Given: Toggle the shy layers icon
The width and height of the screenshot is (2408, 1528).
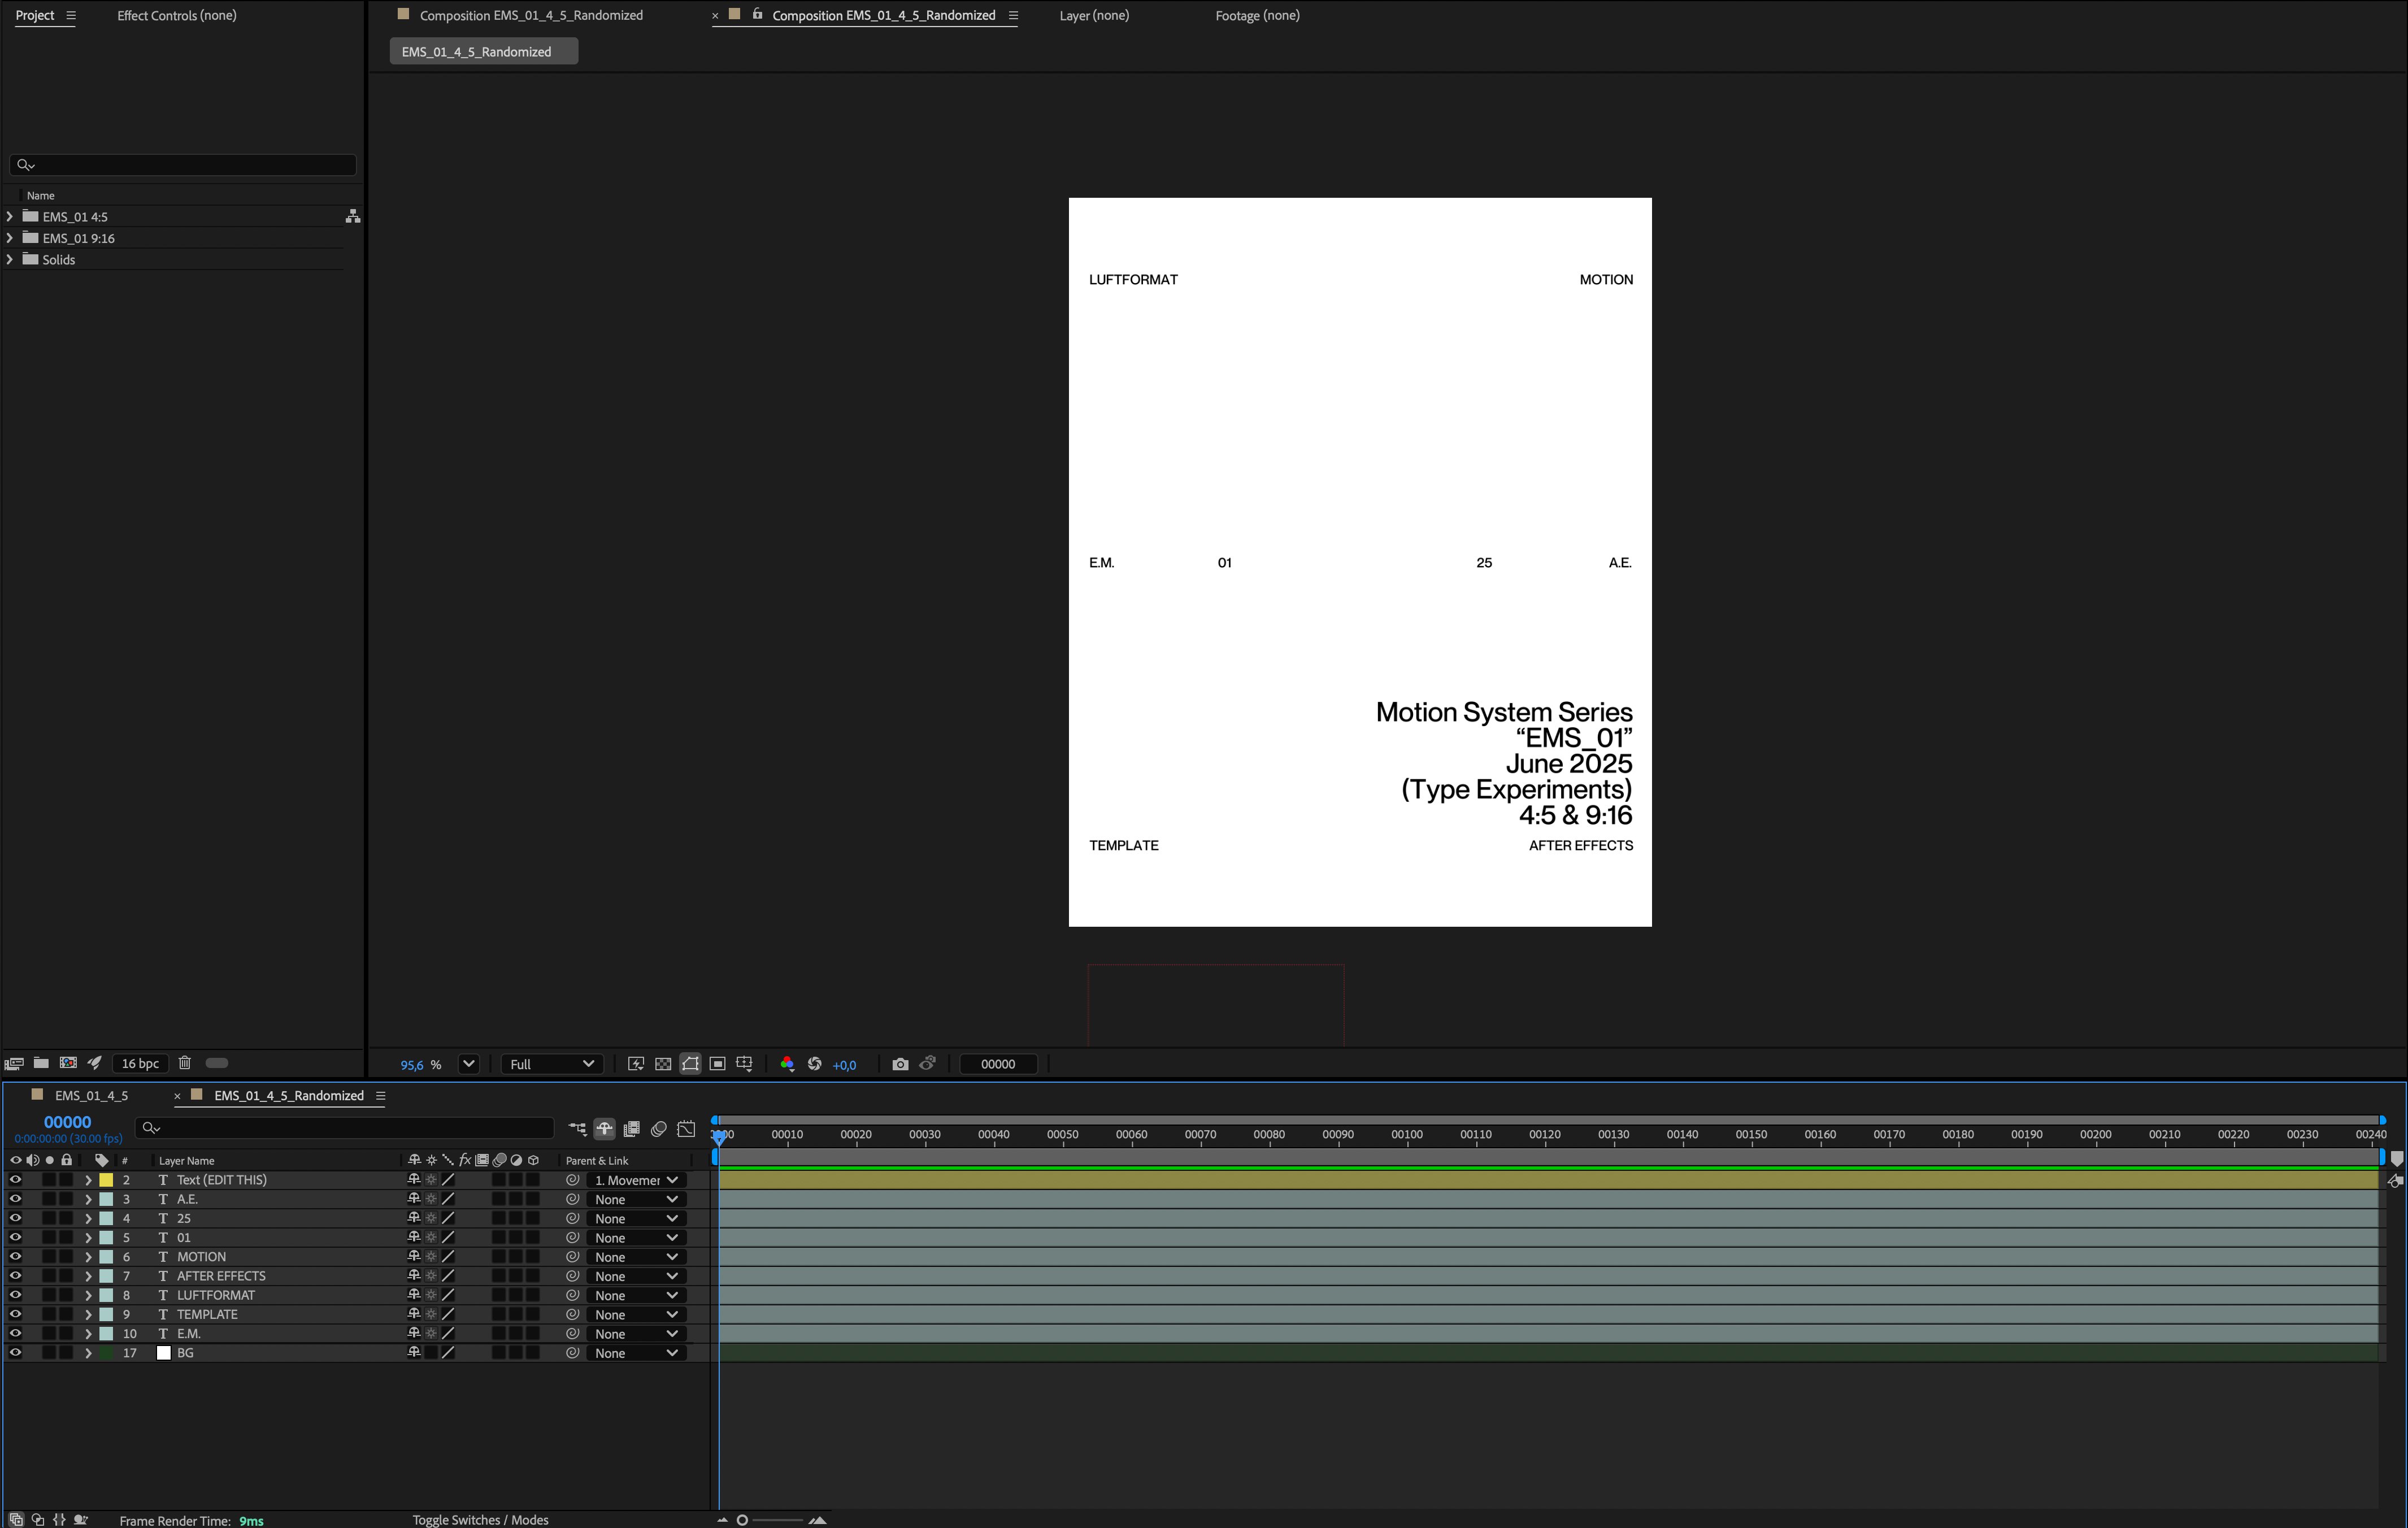Looking at the screenshot, I should pos(604,1128).
